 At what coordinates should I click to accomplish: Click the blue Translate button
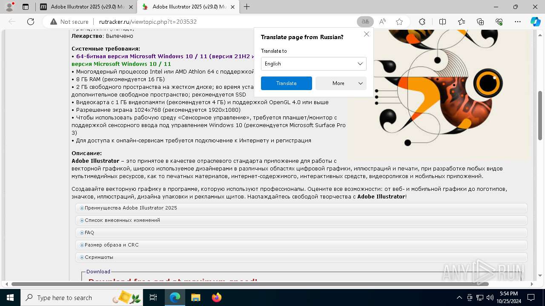tap(287, 83)
